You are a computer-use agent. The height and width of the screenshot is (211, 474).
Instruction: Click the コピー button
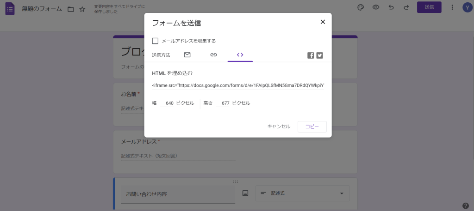312,127
